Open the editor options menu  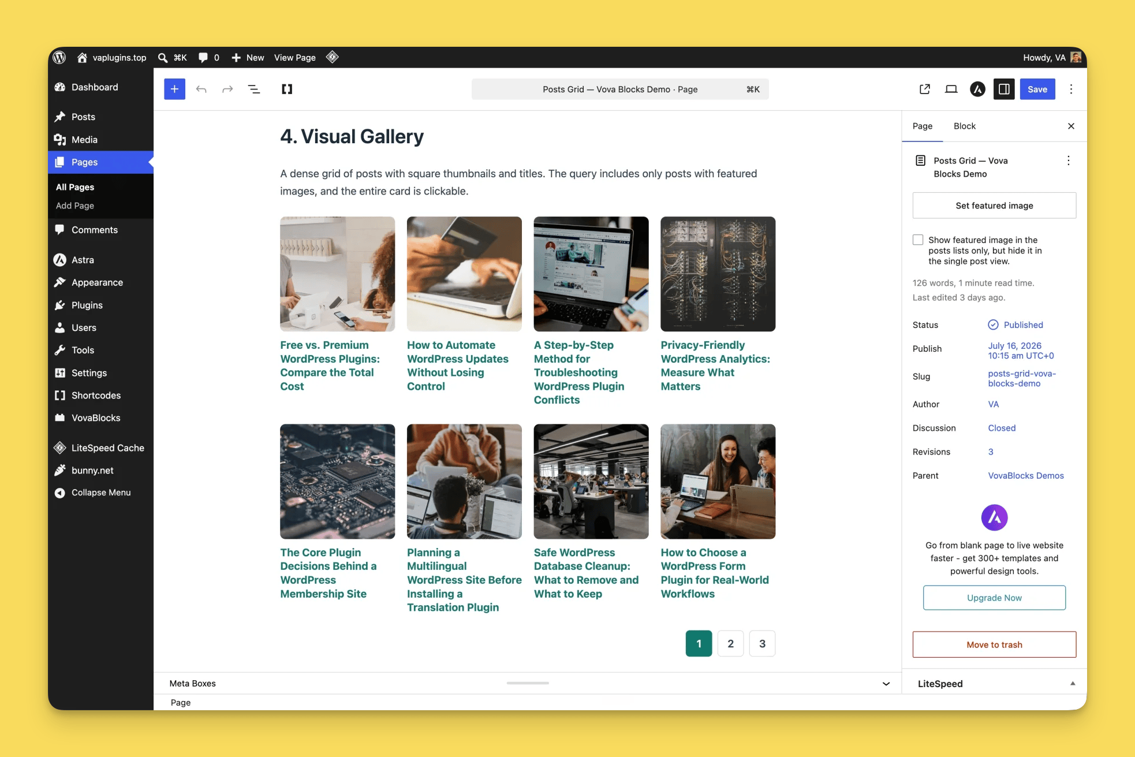pyautogui.click(x=1071, y=89)
